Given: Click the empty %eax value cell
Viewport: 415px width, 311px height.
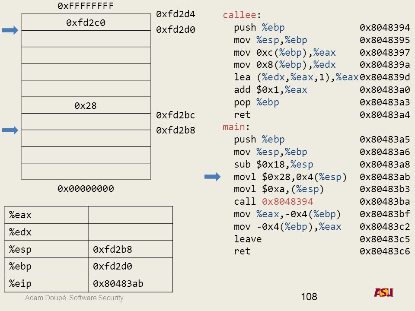Looking at the screenshot, I should pyautogui.click(x=131, y=215).
